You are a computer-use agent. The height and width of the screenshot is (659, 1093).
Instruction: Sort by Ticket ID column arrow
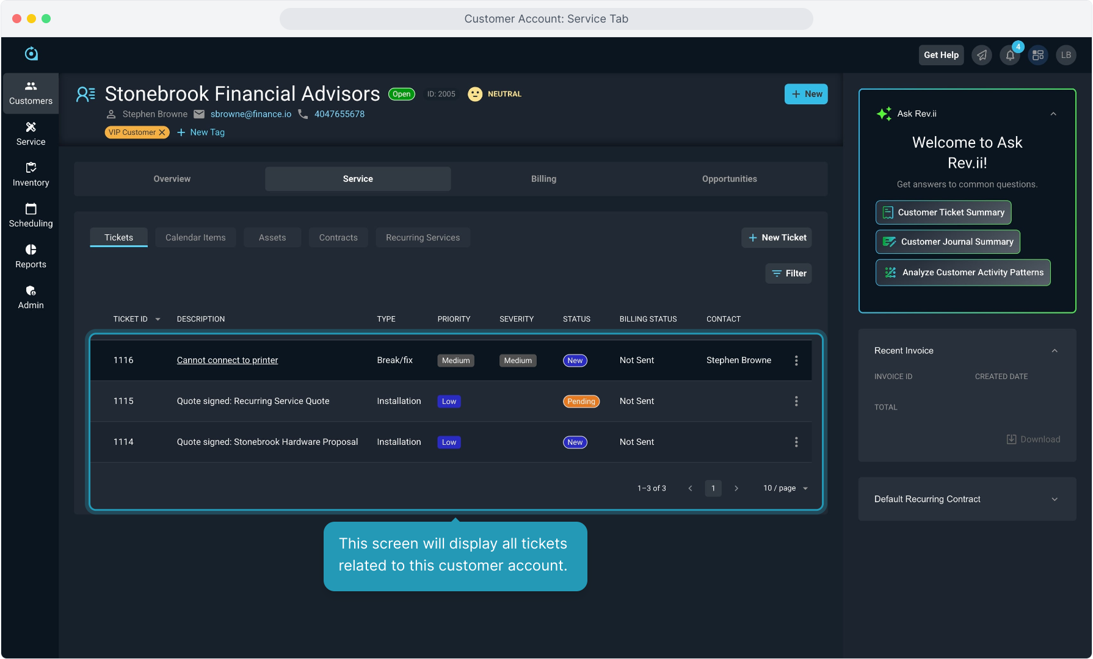point(158,319)
